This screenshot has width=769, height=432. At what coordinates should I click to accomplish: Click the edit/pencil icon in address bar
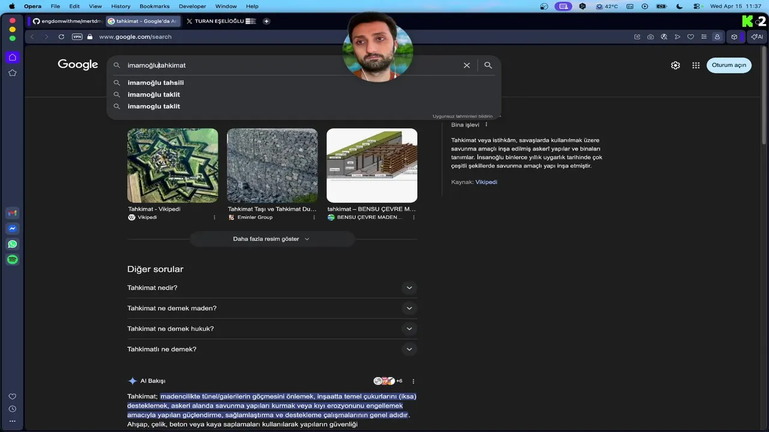[x=637, y=37]
